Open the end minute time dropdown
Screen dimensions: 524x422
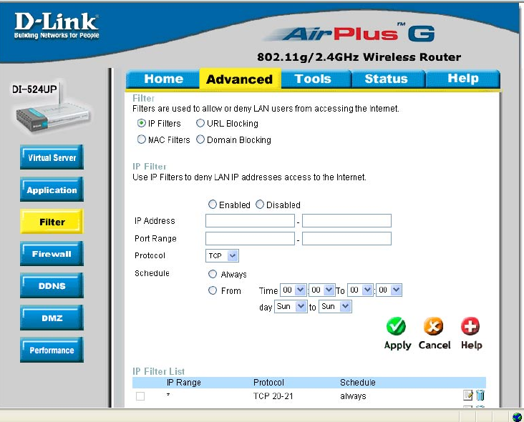pos(389,290)
